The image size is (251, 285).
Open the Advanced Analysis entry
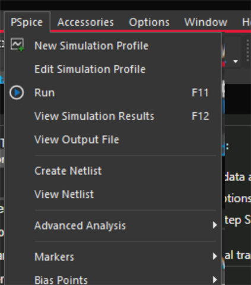[113, 226]
